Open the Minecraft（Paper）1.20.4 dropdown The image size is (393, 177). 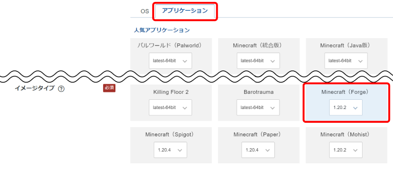(258, 150)
